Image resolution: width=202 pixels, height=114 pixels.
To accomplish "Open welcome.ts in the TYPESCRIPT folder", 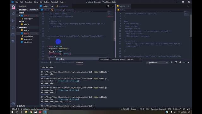I will click(28, 42).
